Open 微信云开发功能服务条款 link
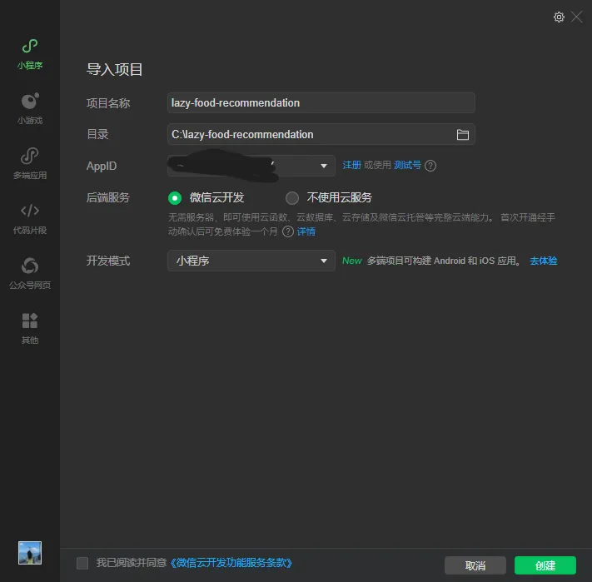The height and width of the screenshot is (582, 592). (x=231, y=563)
